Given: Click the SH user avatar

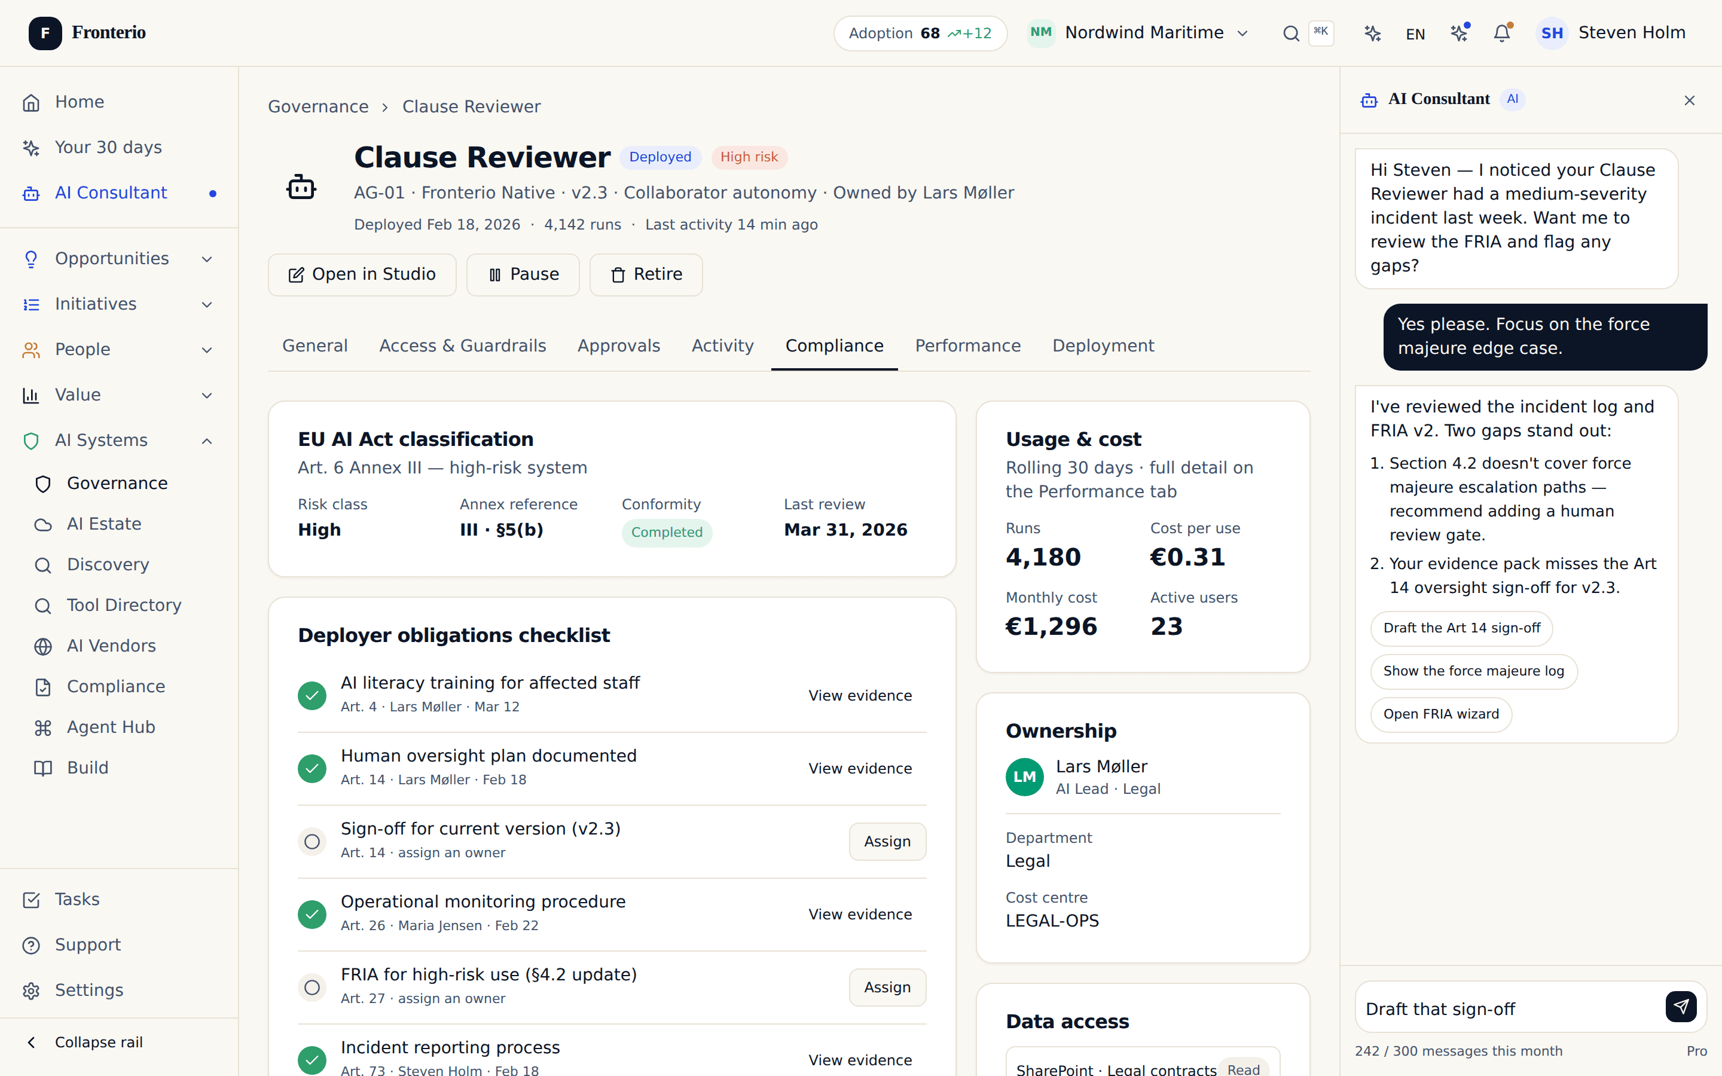Looking at the screenshot, I should click(1552, 33).
